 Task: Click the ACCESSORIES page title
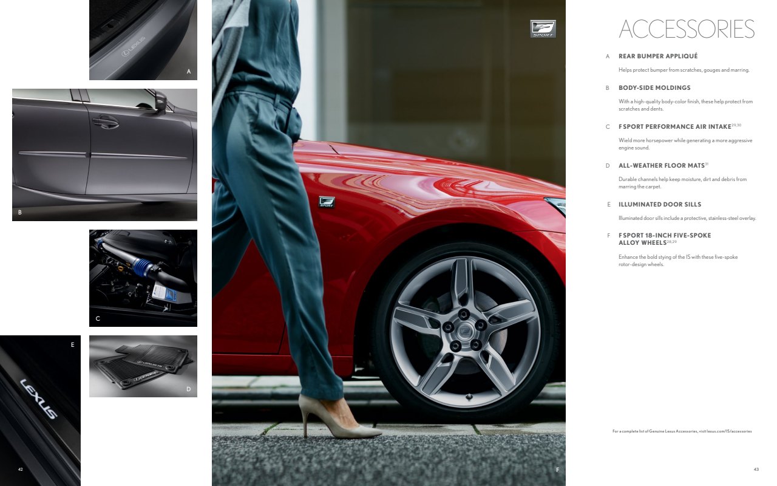pos(687,29)
